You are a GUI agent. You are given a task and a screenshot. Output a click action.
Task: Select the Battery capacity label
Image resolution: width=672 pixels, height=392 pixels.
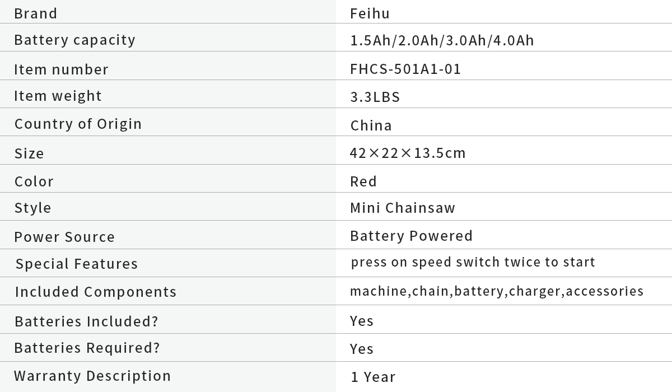pyautogui.click(x=74, y=40)
